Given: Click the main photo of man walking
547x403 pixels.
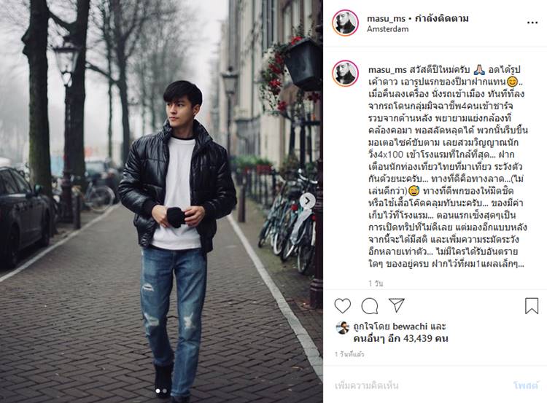Looking at the screenshot, I should (x=161, y=201).
